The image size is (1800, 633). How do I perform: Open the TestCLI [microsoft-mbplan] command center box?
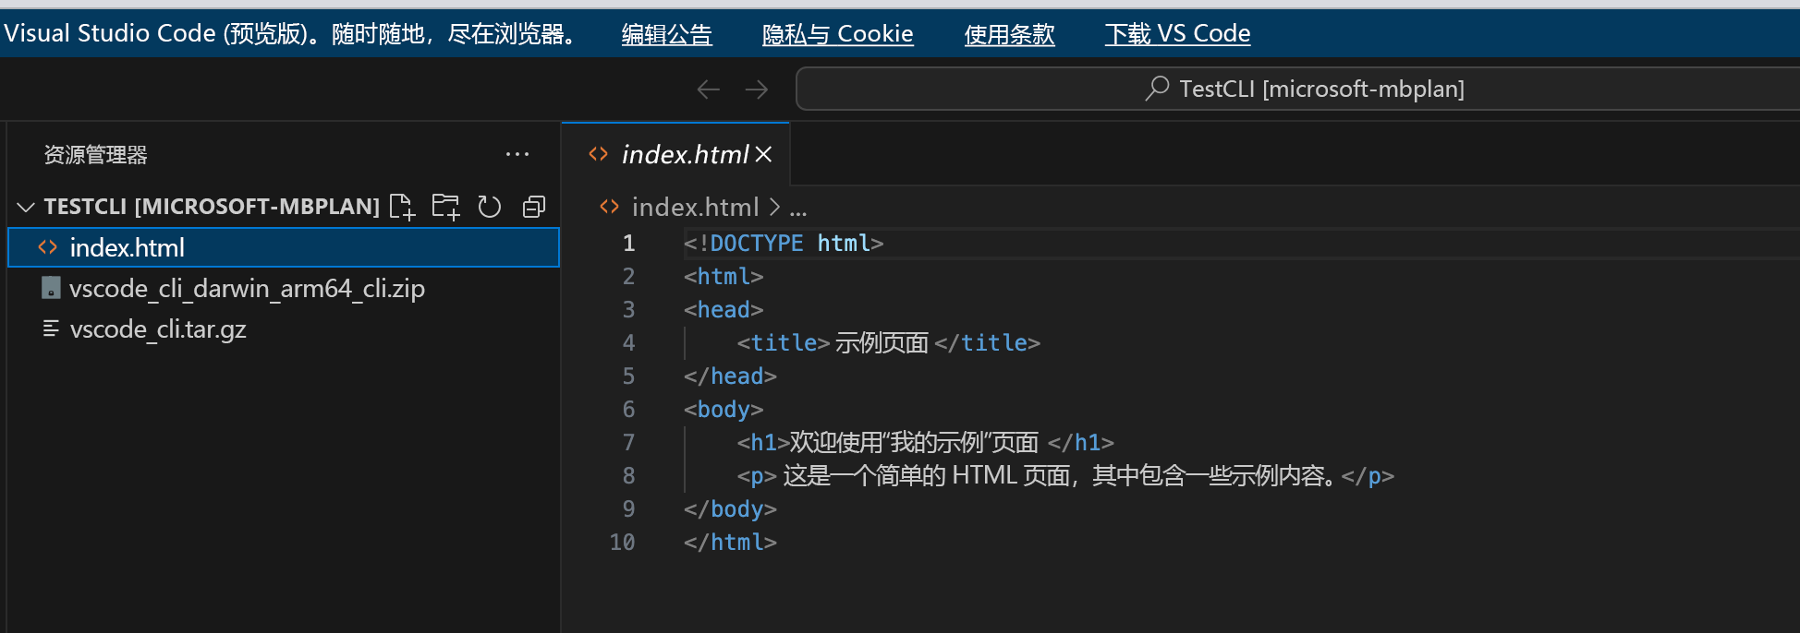pos(1296,89)
